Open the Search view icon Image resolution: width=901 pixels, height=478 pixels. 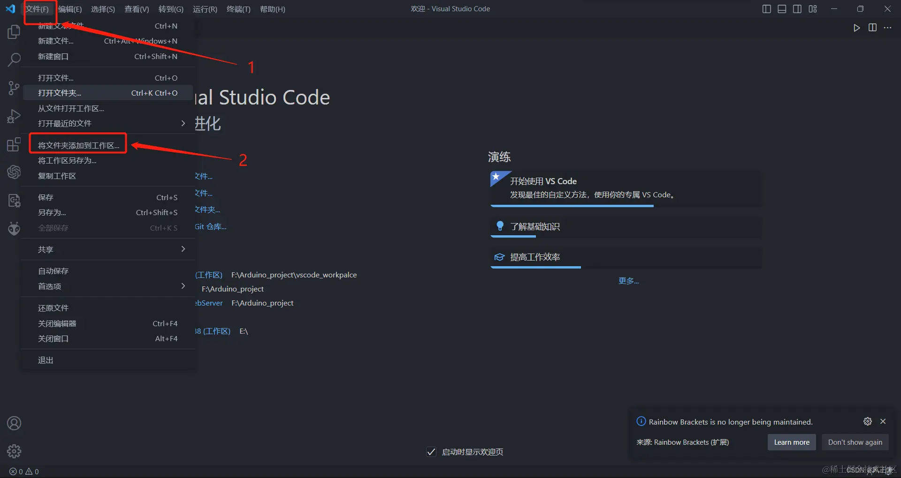point(14,60)
